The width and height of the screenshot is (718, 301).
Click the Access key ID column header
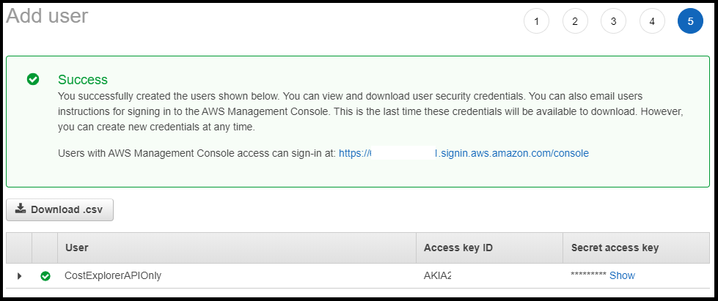click(458, 248)
